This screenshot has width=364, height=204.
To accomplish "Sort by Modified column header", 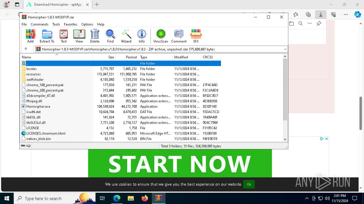I will pos(187,57).
